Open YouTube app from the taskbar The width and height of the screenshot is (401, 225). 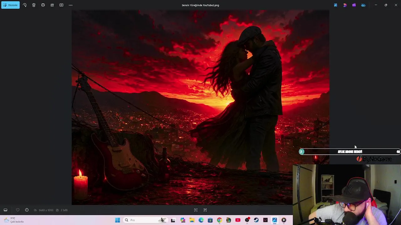[238, 220]
